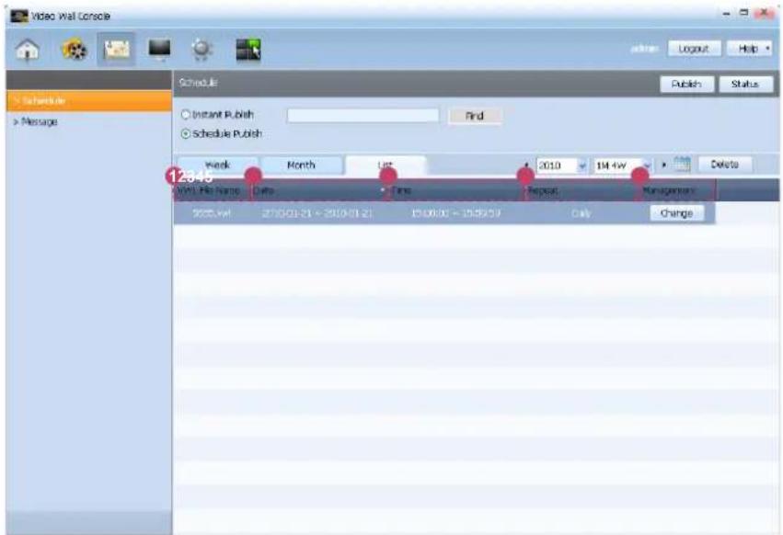783x535 pixels.
Task: Go to previous period arrow before year
Action: click(526, 165)
